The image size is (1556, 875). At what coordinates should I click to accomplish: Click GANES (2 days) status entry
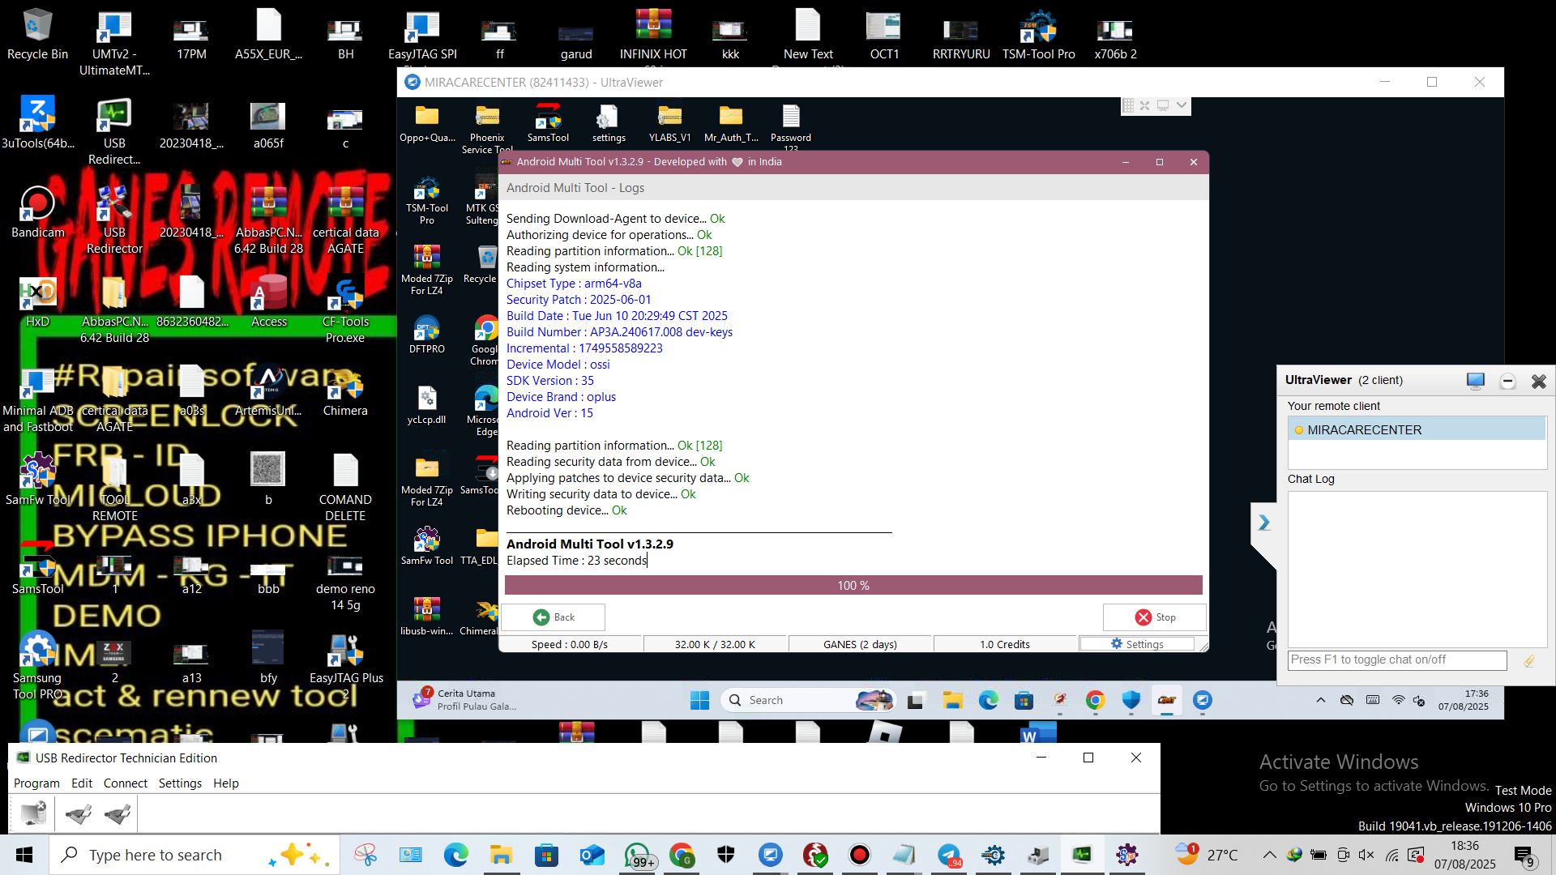click(x=860, y=644)
